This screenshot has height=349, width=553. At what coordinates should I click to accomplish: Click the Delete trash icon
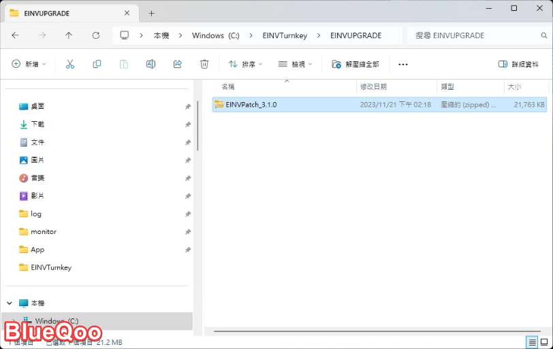coord(204,64)
